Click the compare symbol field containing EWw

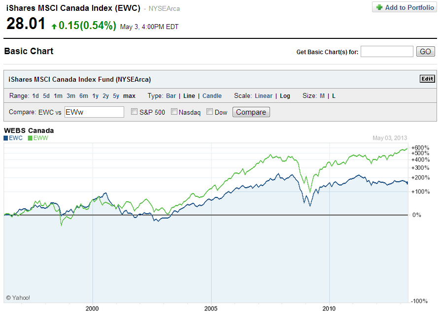pyautogui.click(x=94, y=112)
